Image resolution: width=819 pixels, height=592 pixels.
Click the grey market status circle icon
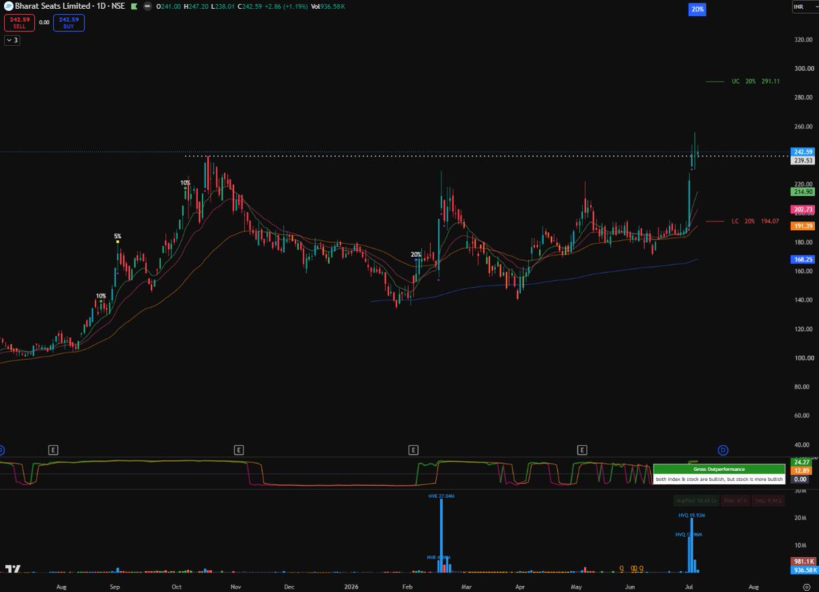147,6
